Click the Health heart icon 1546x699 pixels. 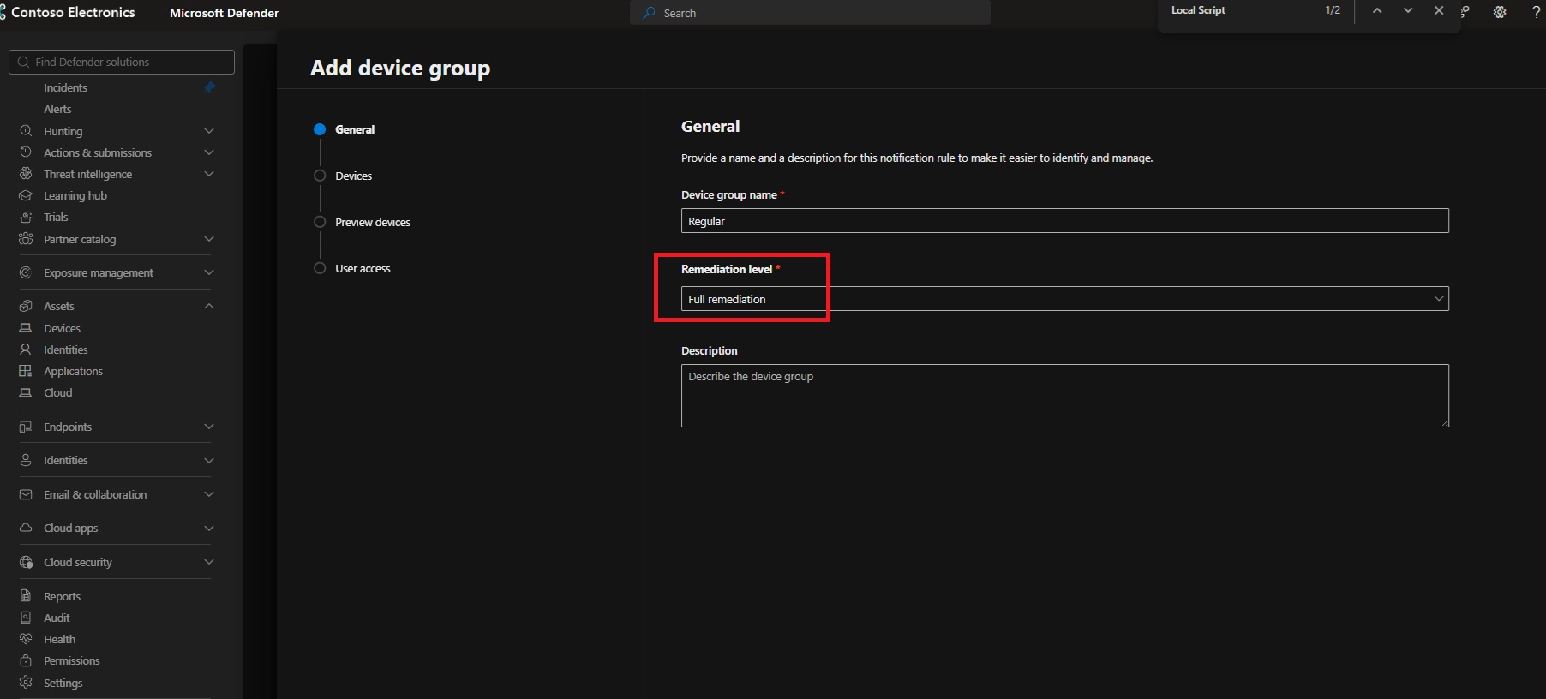26,639
